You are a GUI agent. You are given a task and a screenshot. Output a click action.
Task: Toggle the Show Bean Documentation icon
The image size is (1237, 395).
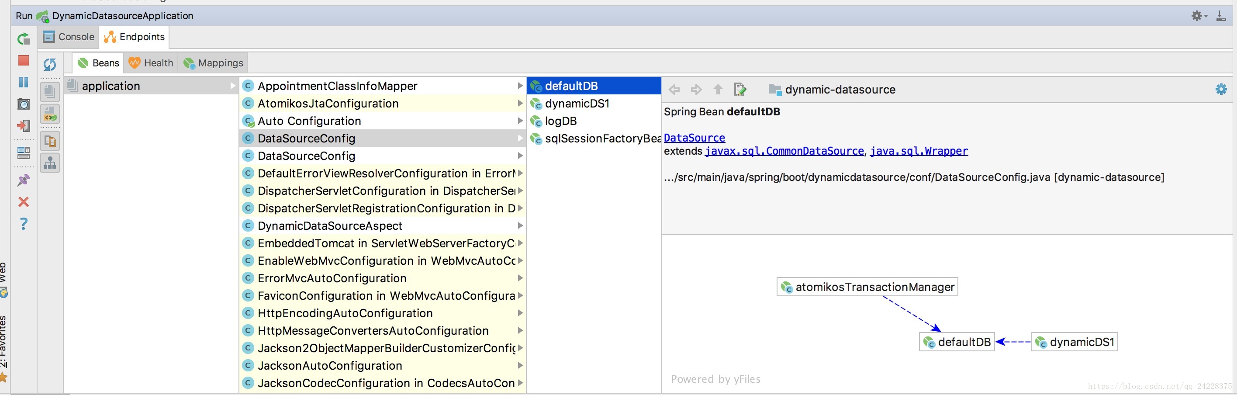tap(50, 141)
